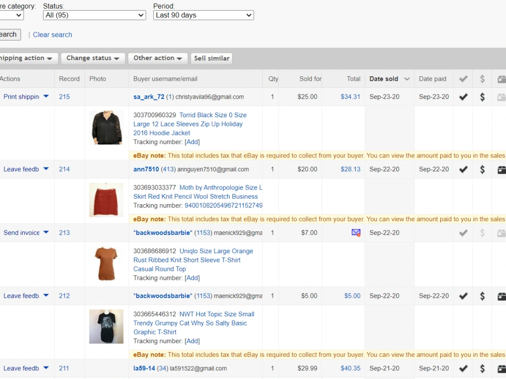
Task: Click Print shipping action for record 215
Action: [x=21, y=97]
